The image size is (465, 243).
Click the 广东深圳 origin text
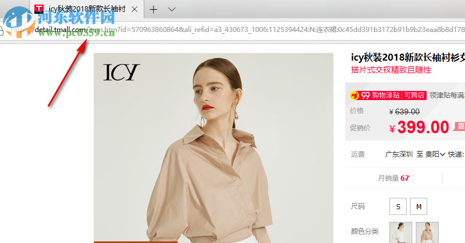click(x=399, y=154)
